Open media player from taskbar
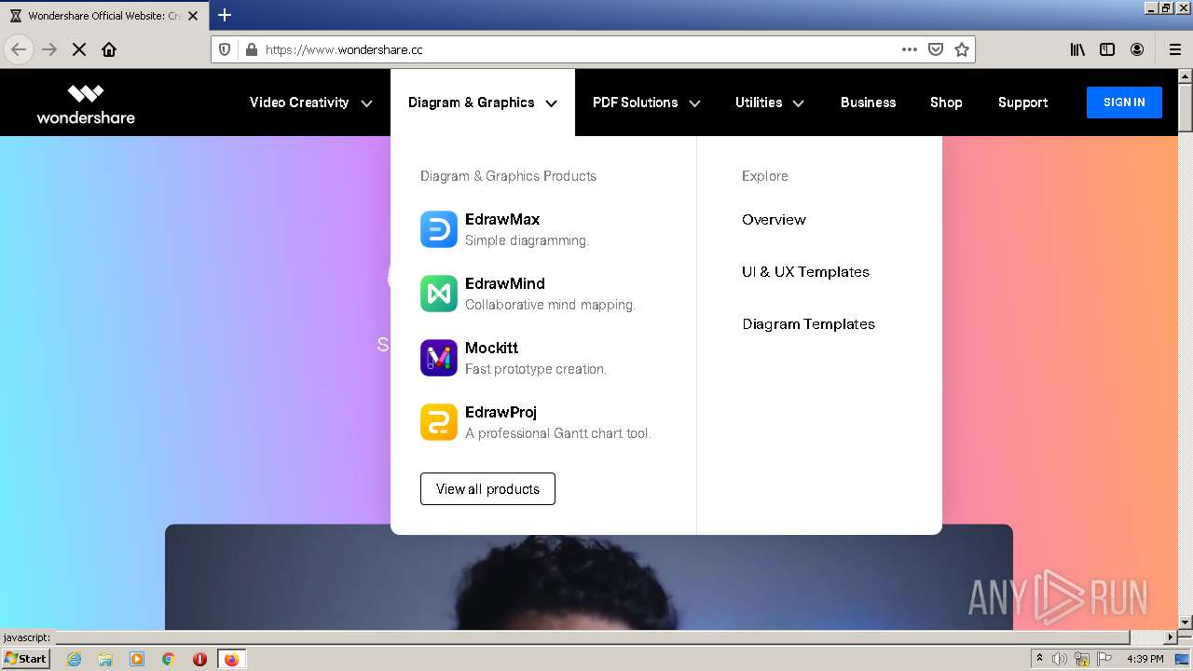Screen dimensions: 1193x671 (137, 659)
